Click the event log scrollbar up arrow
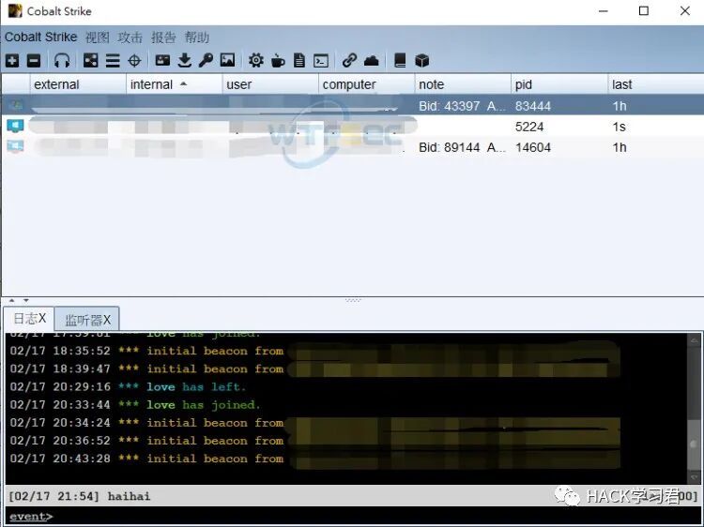This screenshot has width=704, height=527. [694, 340]
